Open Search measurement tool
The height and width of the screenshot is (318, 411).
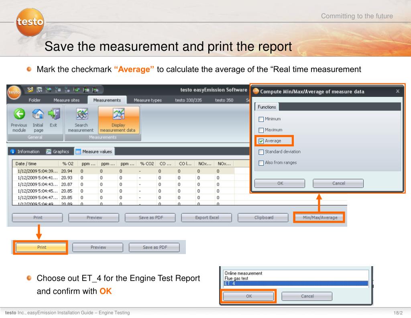click(x=81, y=120)
